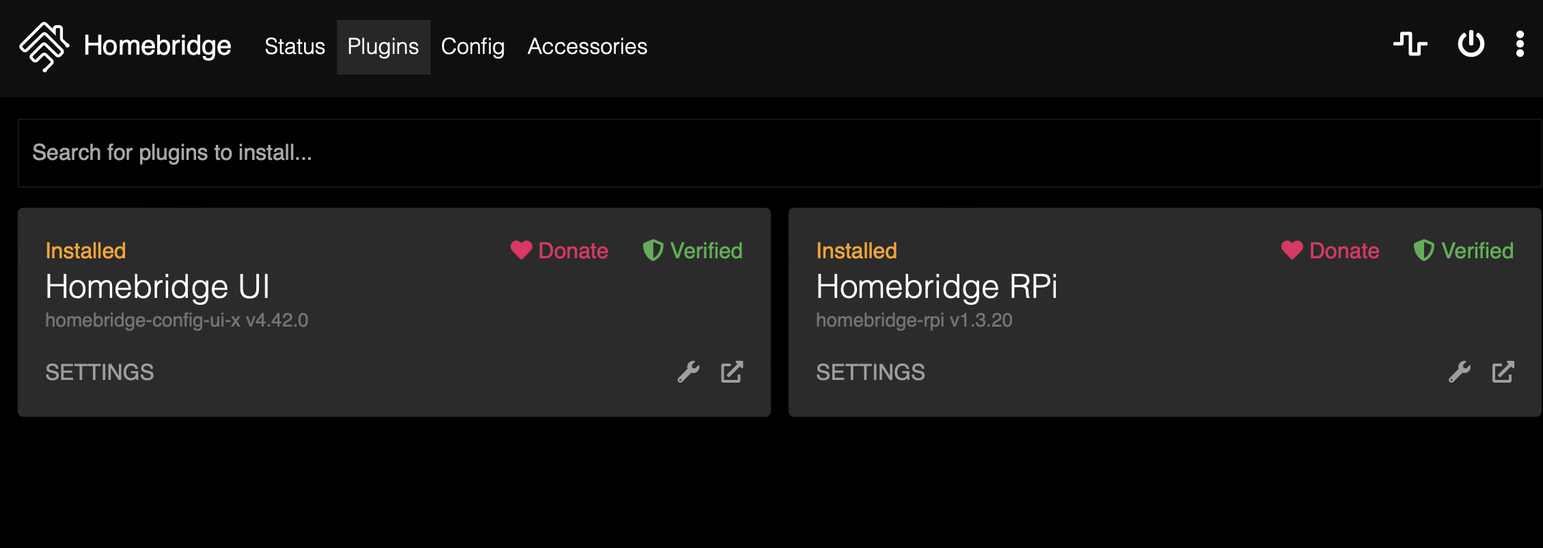The height and width of the screenshot is (548, 1543).
Task: Open the log viewer pulse icon
Action: [1410, 44]
